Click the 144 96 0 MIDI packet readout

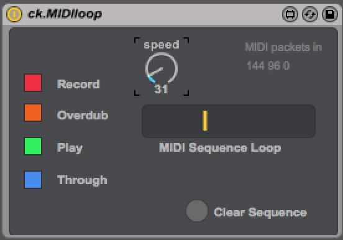(x=268, y=65)
